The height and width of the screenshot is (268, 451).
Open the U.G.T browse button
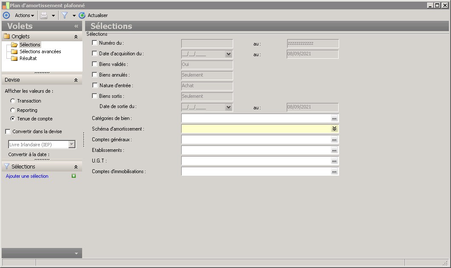point(334,161)
